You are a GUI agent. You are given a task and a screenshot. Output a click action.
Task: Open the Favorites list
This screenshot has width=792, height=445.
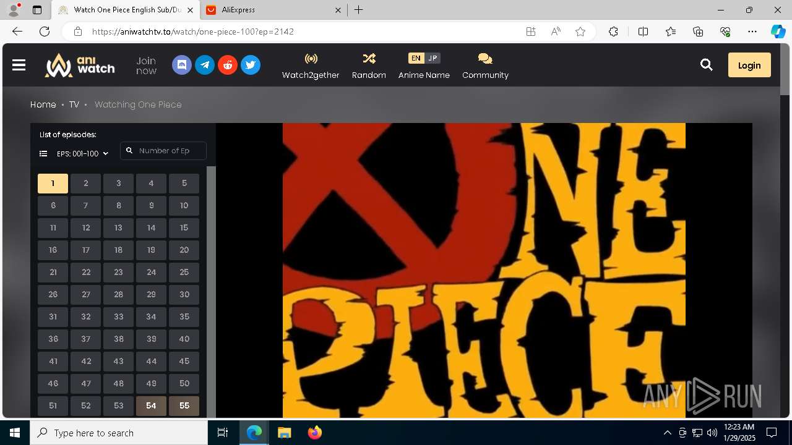[671, 32]
